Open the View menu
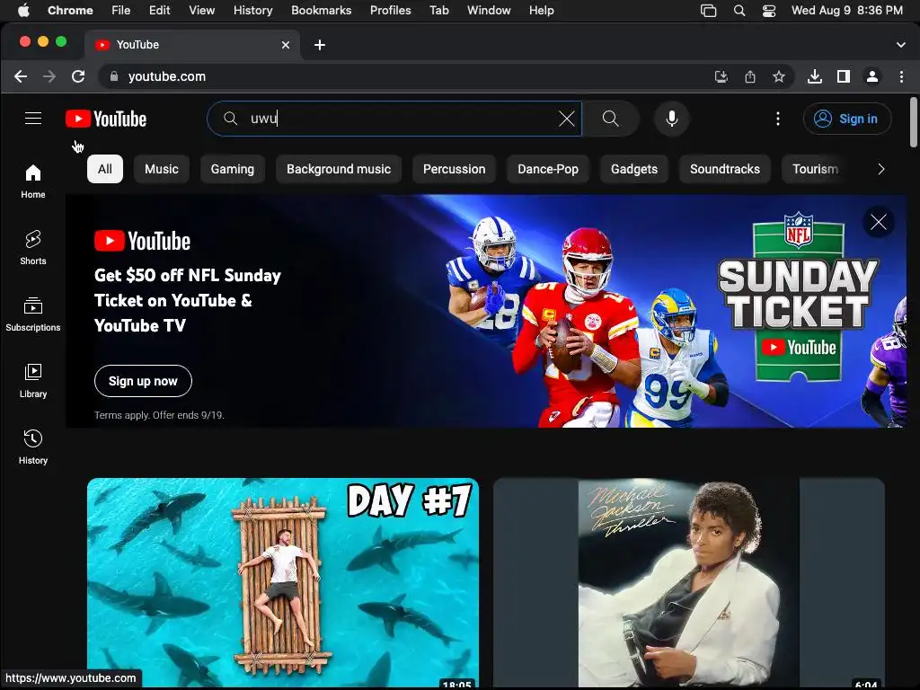920x690 pixels. (202, 11)
